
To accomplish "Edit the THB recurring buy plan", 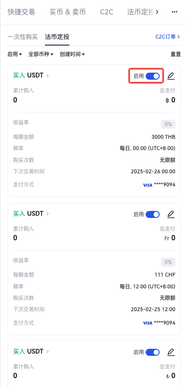I will coord(171,76).
